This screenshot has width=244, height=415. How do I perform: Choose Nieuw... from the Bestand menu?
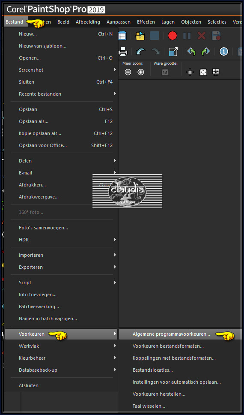62,34
